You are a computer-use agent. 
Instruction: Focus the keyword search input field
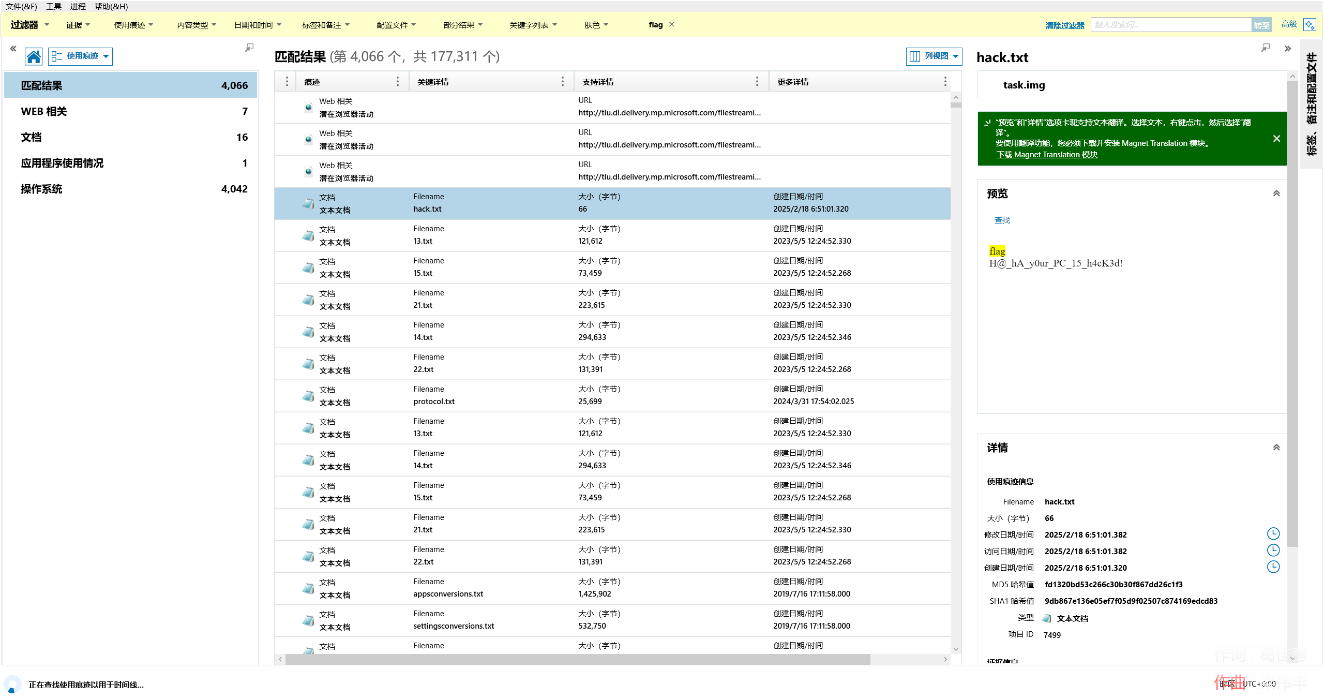[x=1171, y=25]
